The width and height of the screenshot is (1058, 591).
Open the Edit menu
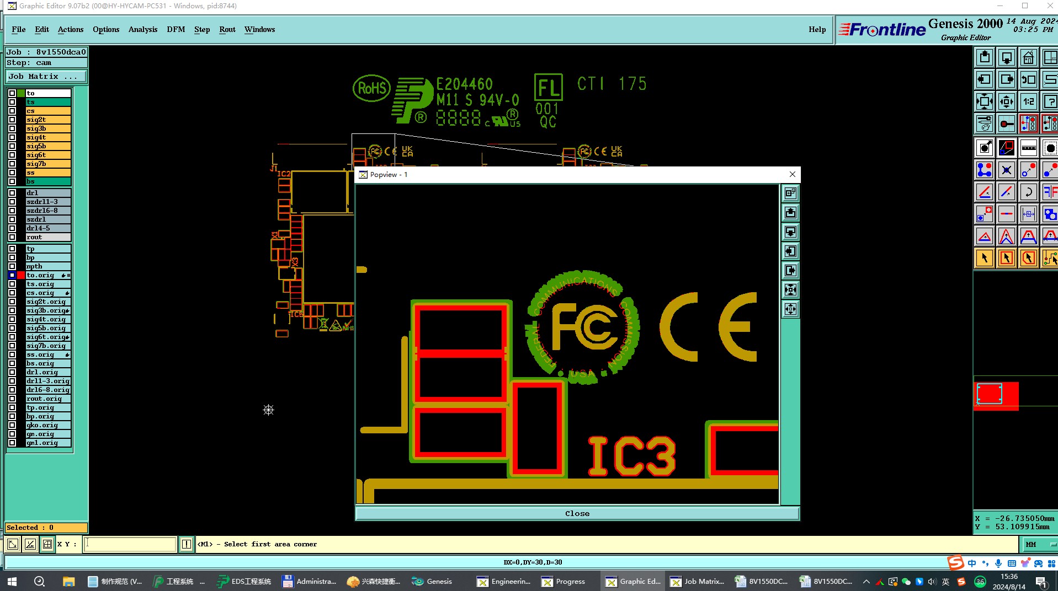[x=42, y=29]
